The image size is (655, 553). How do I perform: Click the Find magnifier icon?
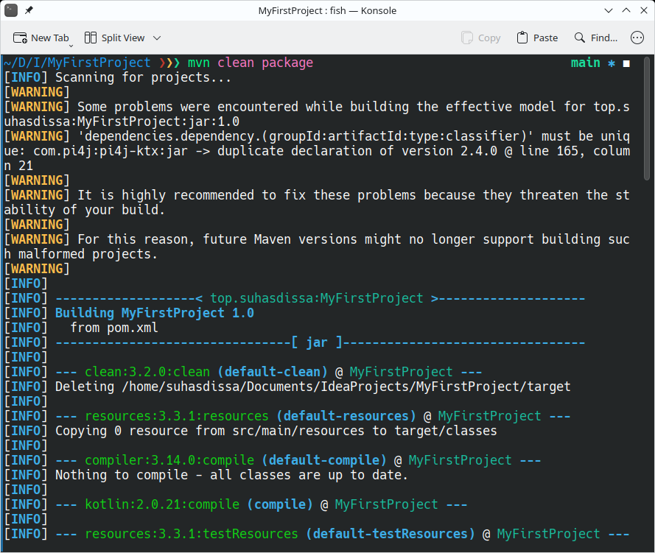[580, 38]
